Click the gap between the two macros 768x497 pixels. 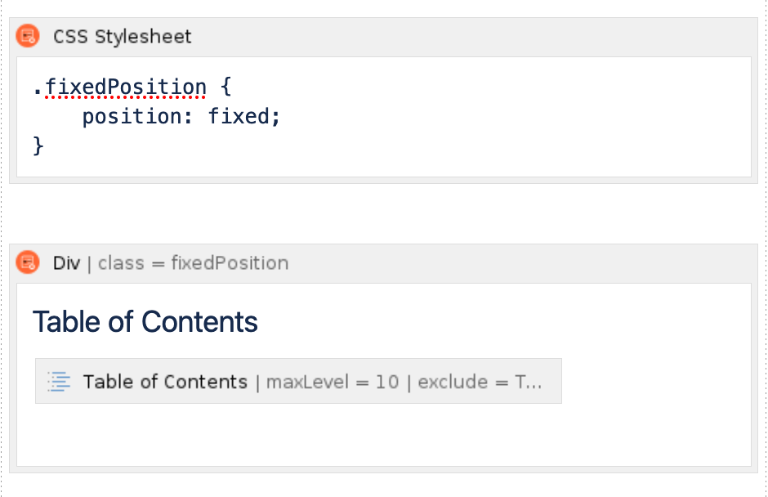pos(384,213)
